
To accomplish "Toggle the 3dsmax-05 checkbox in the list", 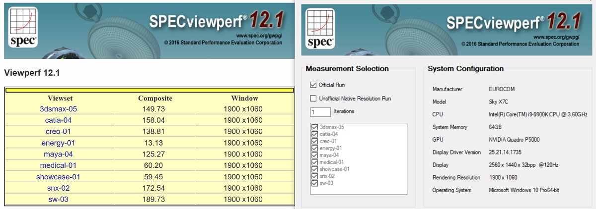I will pos(314,127).
